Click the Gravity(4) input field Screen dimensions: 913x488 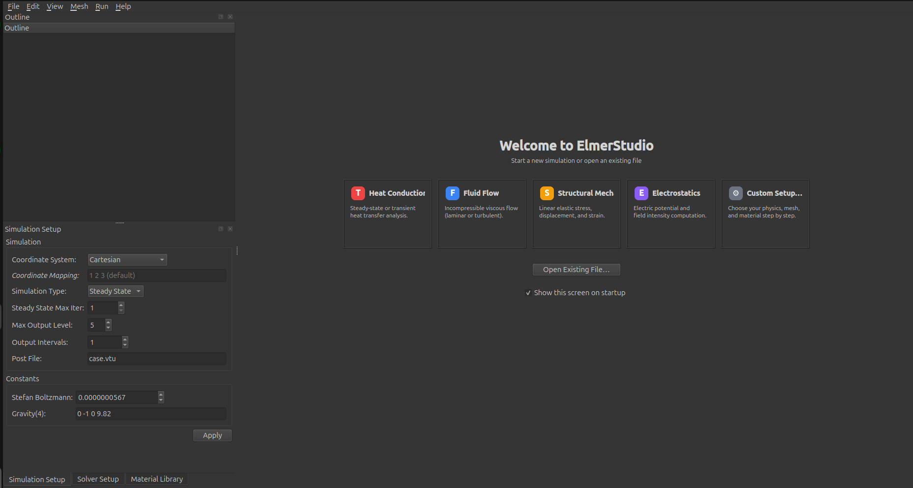point(151,414)
